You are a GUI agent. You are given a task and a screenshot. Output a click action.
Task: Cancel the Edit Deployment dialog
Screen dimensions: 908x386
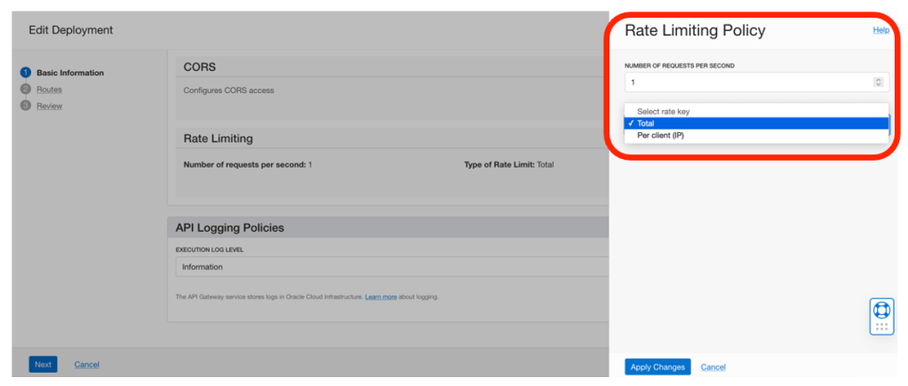click(x=86, y=365)
